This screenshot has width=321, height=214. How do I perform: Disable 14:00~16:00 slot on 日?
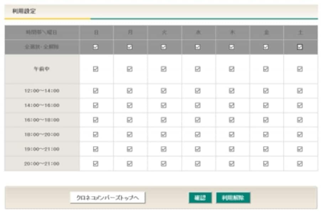click(96, 105)
